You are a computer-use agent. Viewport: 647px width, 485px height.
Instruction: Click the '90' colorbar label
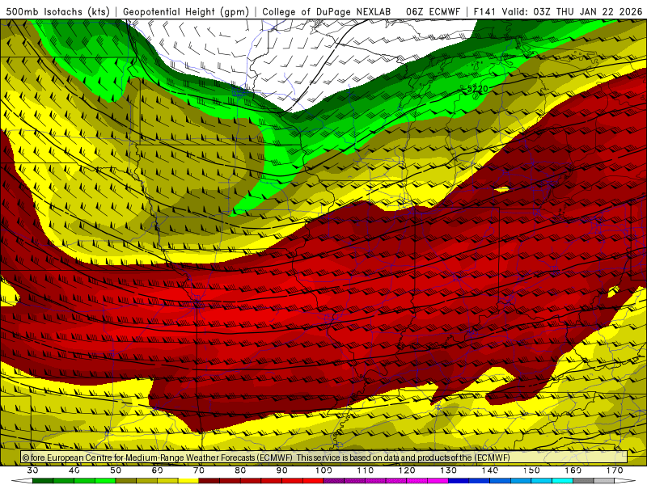282,470
